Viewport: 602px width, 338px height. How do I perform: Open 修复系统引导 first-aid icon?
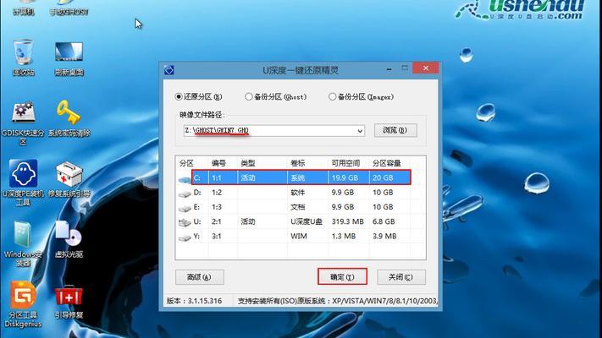69,179
